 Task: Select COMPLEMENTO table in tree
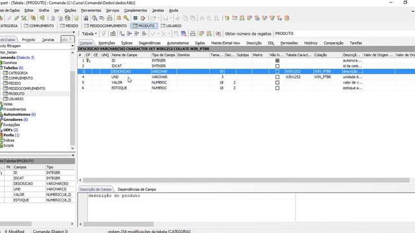tap(21, 78)
